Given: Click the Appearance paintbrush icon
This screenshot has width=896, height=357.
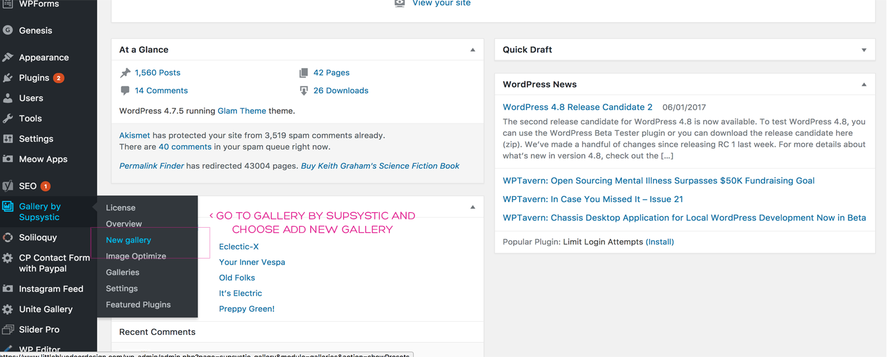Looking at the screenshot, I should tap(8, 57).
